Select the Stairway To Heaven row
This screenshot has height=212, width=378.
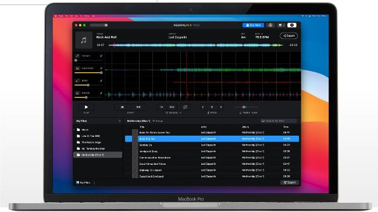[x=212, y=170]
